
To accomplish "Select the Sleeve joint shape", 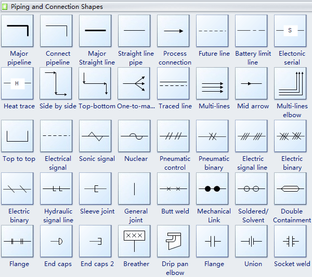I will coord(95,188).
